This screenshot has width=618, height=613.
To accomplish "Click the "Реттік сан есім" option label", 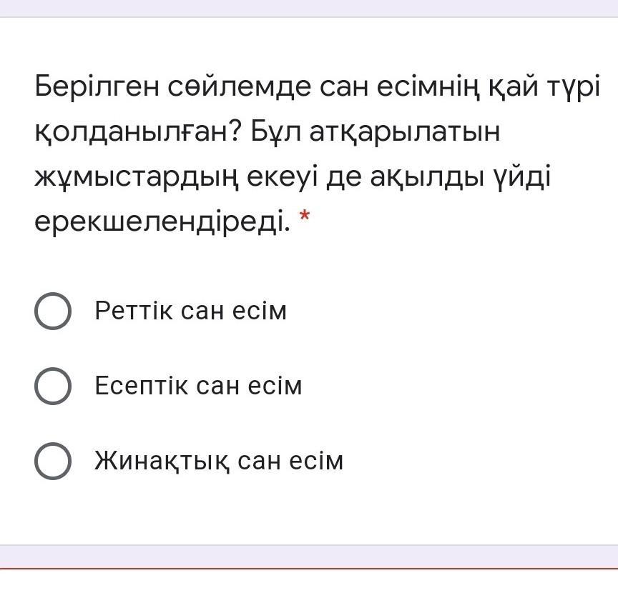I will click(190, 312).
